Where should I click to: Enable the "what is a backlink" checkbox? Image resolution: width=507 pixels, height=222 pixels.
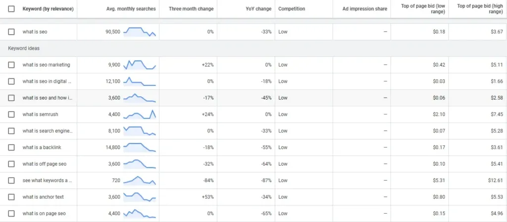click(x=11, y=148)
